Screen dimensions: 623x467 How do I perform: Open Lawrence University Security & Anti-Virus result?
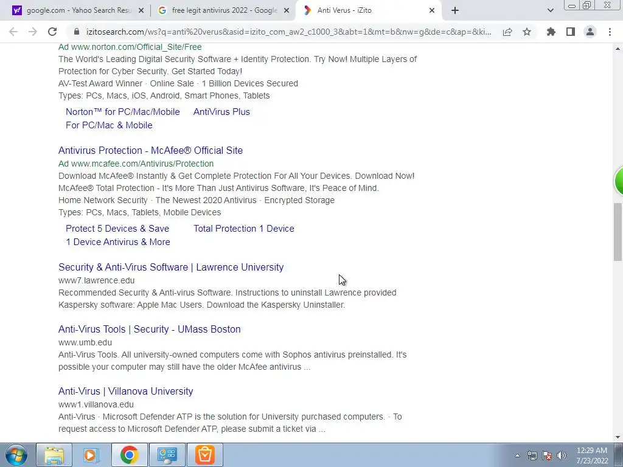click(171, 268)
